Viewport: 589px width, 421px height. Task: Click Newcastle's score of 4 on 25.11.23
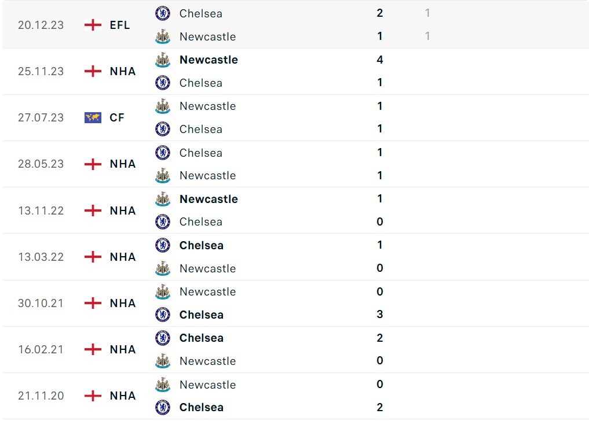click(380, 60)
